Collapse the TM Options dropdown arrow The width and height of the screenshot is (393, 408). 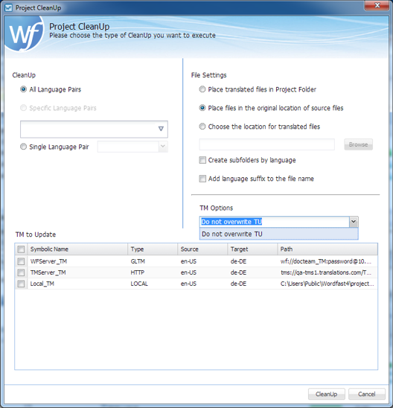pyautogui.click(x=354, y=222)
